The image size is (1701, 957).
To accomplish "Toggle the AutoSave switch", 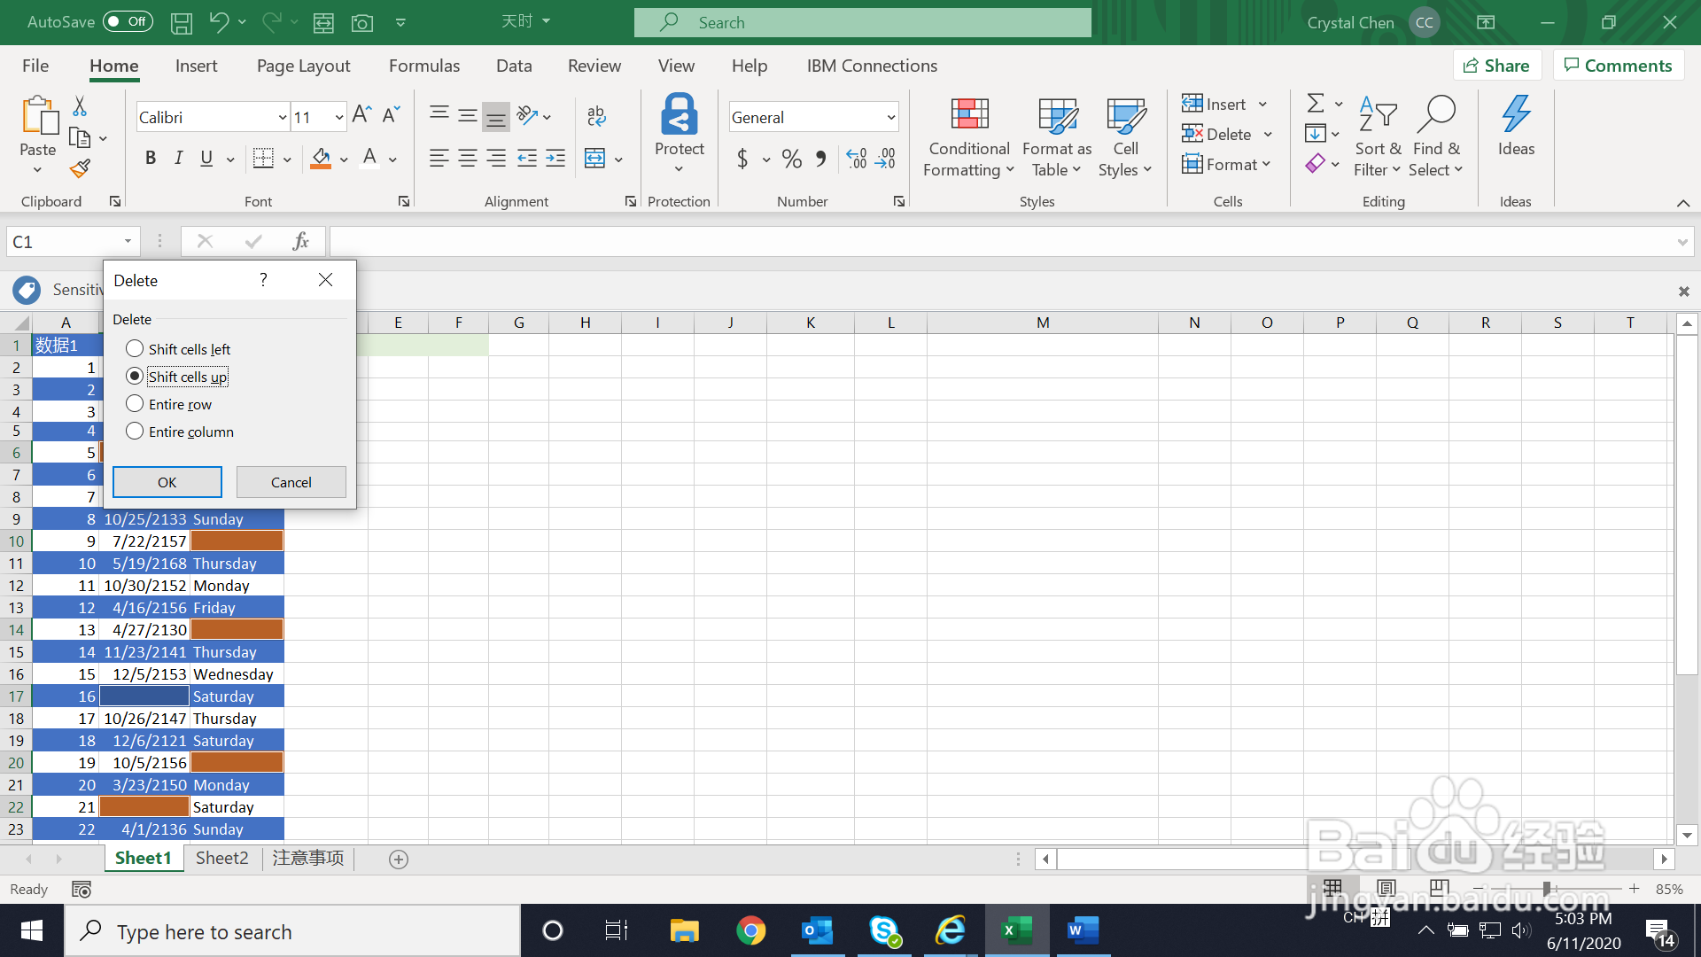I will [128, 22].
